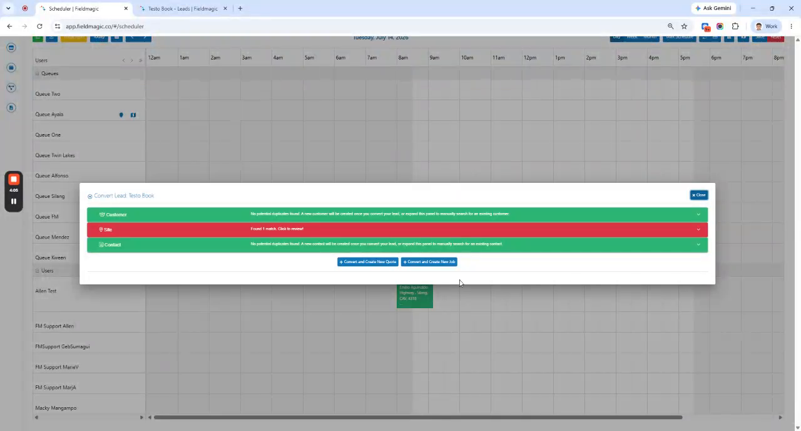The width and height of the screenshot is (801, 431).
Task: View site information in the address bar
Action: [57, 26]
